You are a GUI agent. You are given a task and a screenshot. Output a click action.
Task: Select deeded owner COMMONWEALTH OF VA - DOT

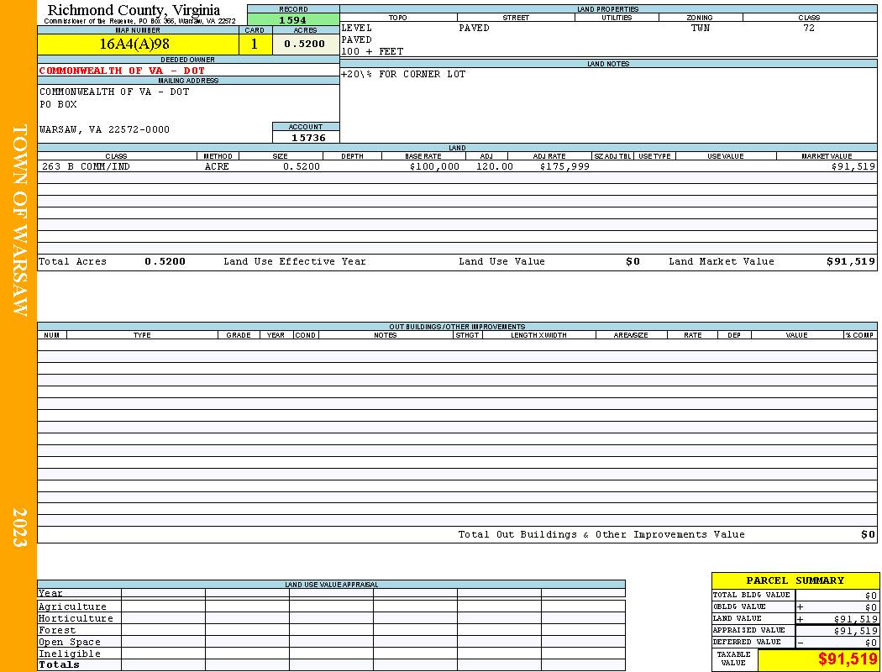point(122,71)
